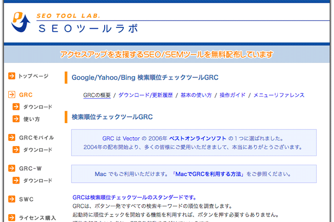Click the Google/Yahoo/Bing 検索順位チェックツールGRC heading
Image resolution: width=334 pixels, height=222 pixels.
click(145, 77)
